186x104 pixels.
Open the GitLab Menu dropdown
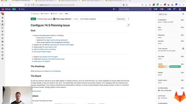(x=22, y=9)
